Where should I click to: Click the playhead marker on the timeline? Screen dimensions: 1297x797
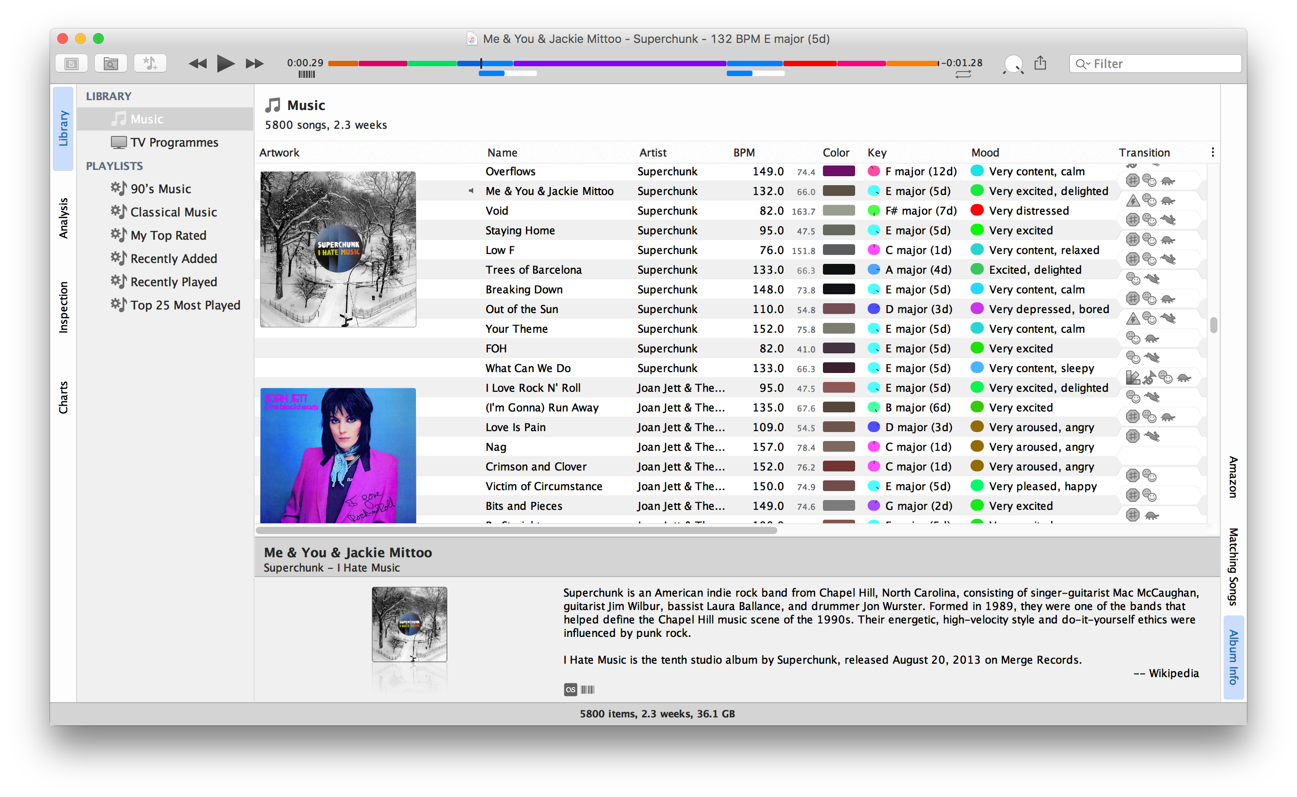tap(481, 63)
